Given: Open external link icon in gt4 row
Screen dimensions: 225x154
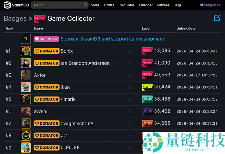Looking at the screenshot, I should coord(130,136).
